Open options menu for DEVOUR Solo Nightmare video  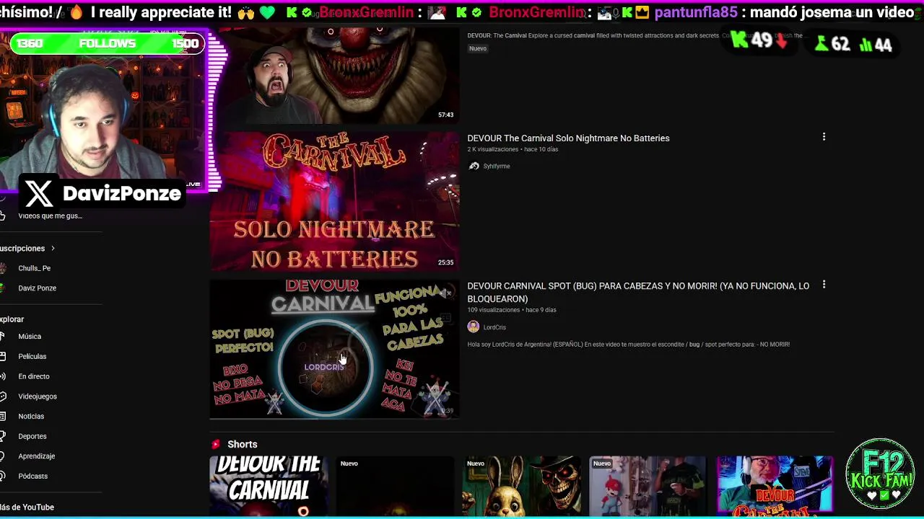click(x=824, y=137)
